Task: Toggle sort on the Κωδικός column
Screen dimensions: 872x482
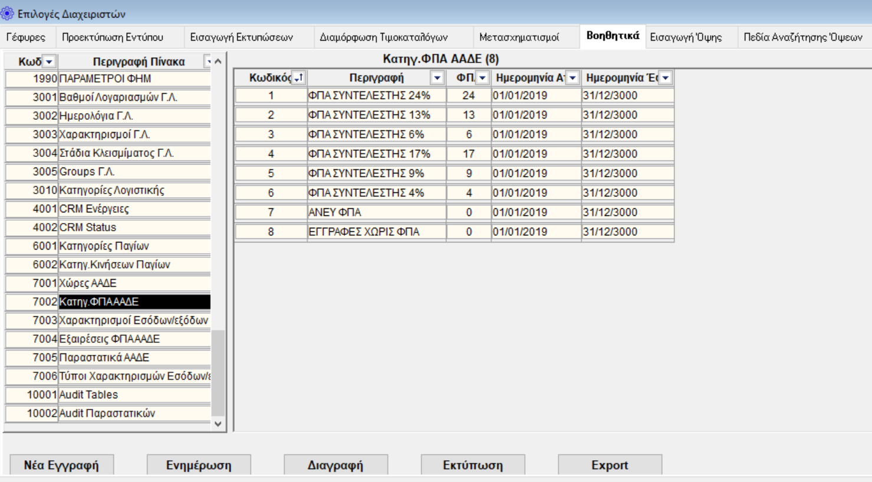Action: (x=299, y=78)
